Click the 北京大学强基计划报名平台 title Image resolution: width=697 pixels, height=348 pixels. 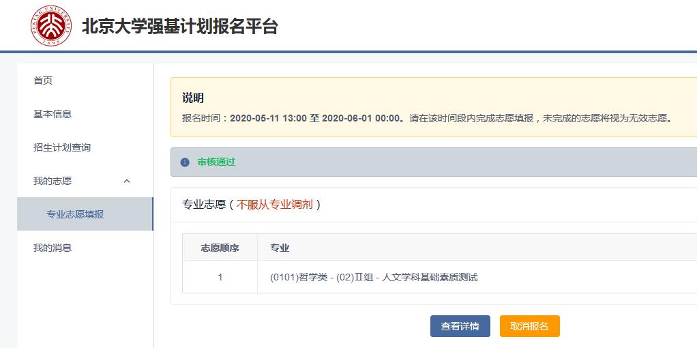pyautogui.click(x=180, y=26)
